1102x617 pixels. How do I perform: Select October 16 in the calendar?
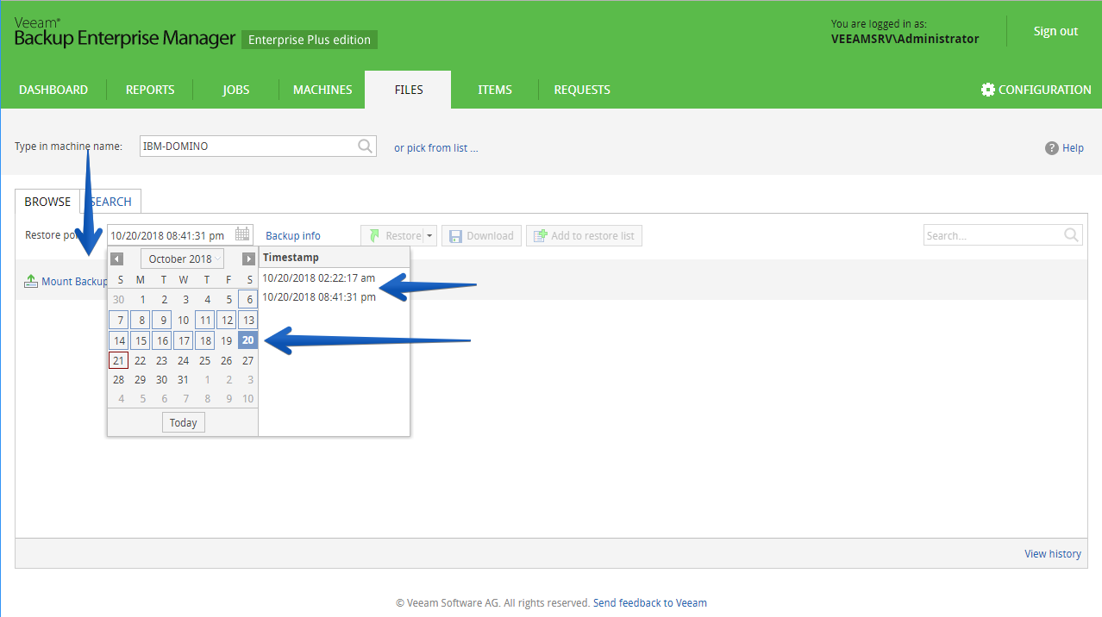(162, 340)
